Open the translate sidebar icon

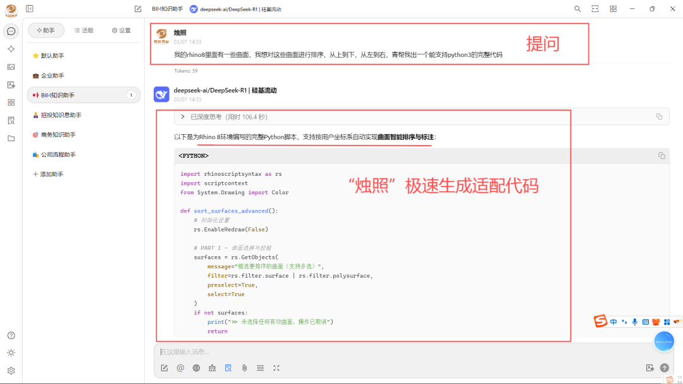(x=11, y=85)
